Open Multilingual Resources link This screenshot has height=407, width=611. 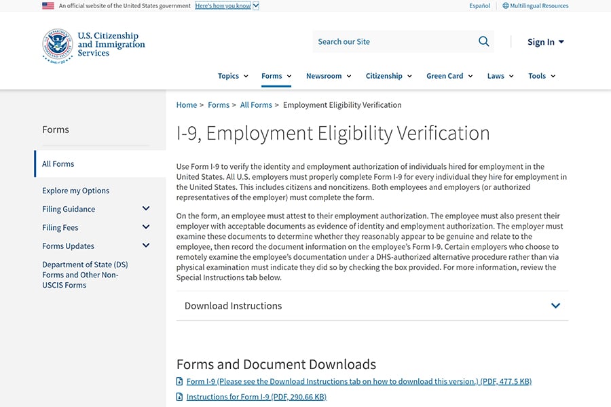[x=539, y=6]
